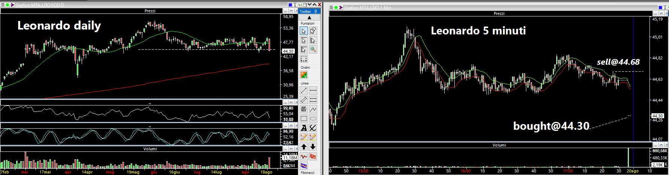Click green status dot in daily chart title
Image resolution: width=669 pixels, height=175 pixels.
[x=7, y=5]
